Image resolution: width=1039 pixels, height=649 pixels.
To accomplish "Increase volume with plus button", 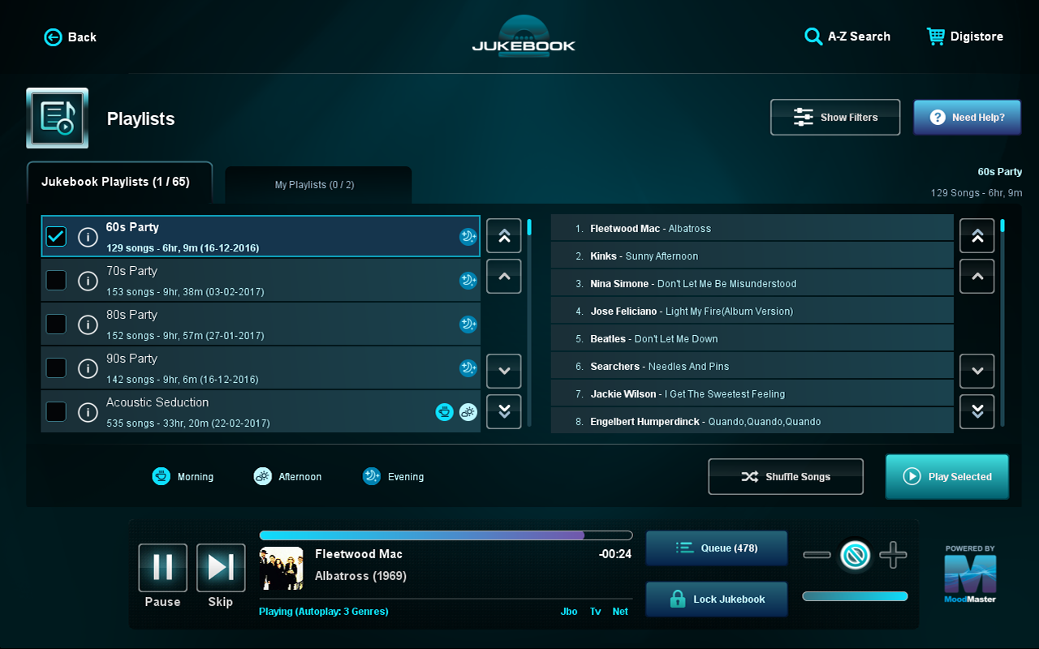I will tap(893, 555).
